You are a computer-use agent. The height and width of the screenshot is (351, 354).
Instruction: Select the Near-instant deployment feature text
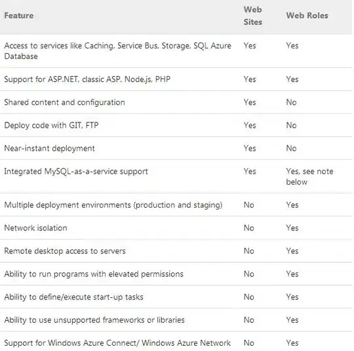click(49, 148)
